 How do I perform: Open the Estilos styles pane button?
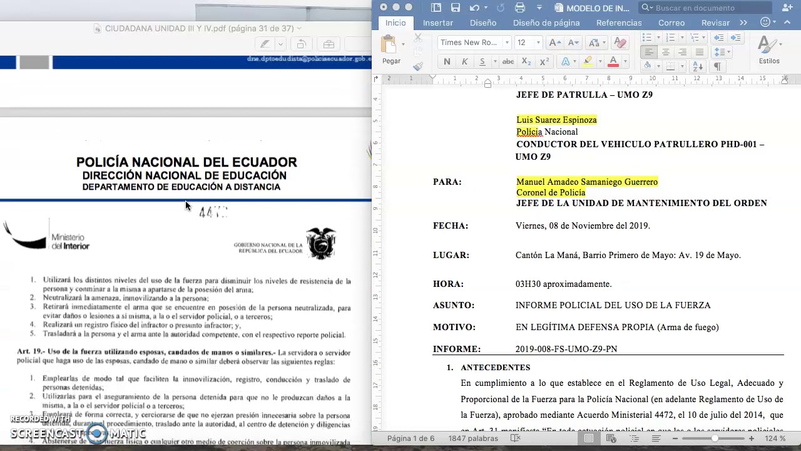tap(769, 50)
